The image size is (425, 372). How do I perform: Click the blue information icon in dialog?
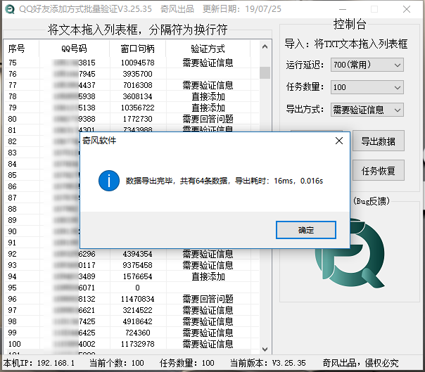click(x=109, y=181)
